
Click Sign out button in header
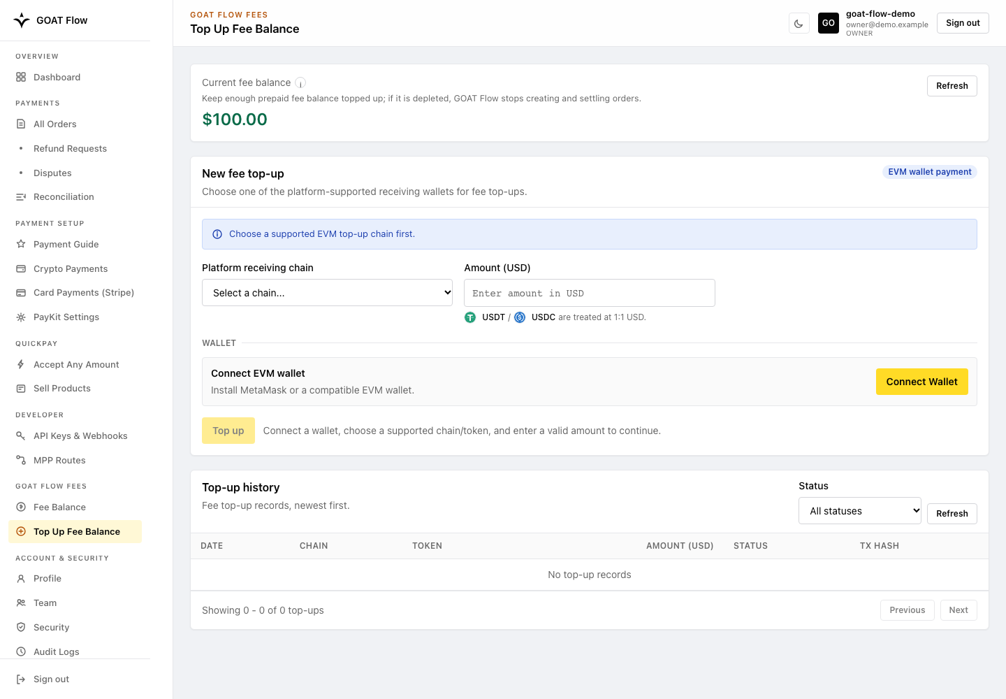(963, 23)
